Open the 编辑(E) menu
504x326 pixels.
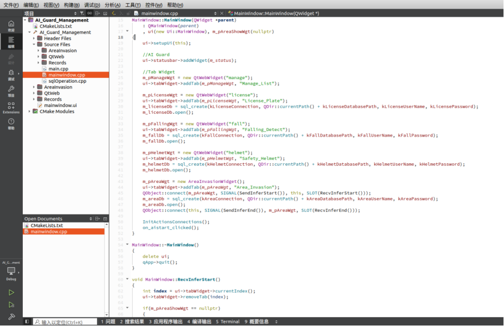point(31,5)
